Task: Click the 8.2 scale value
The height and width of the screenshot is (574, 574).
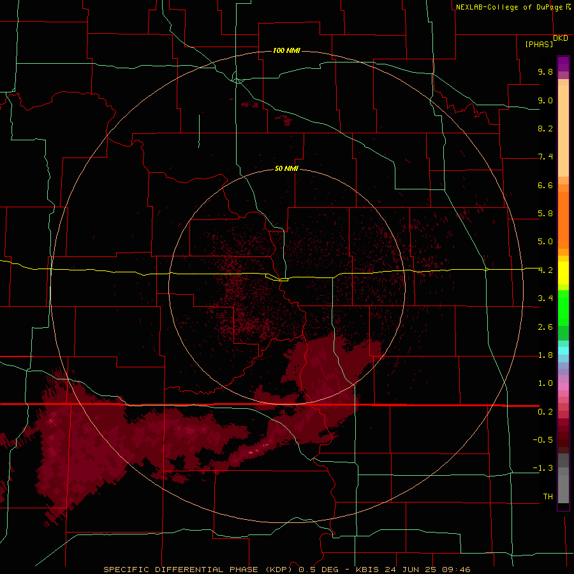Action: (545, 128)
